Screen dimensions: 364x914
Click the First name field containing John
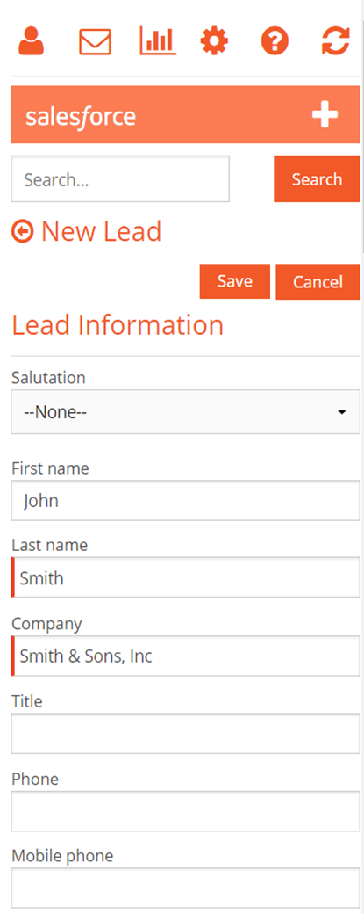coord(185,501)
